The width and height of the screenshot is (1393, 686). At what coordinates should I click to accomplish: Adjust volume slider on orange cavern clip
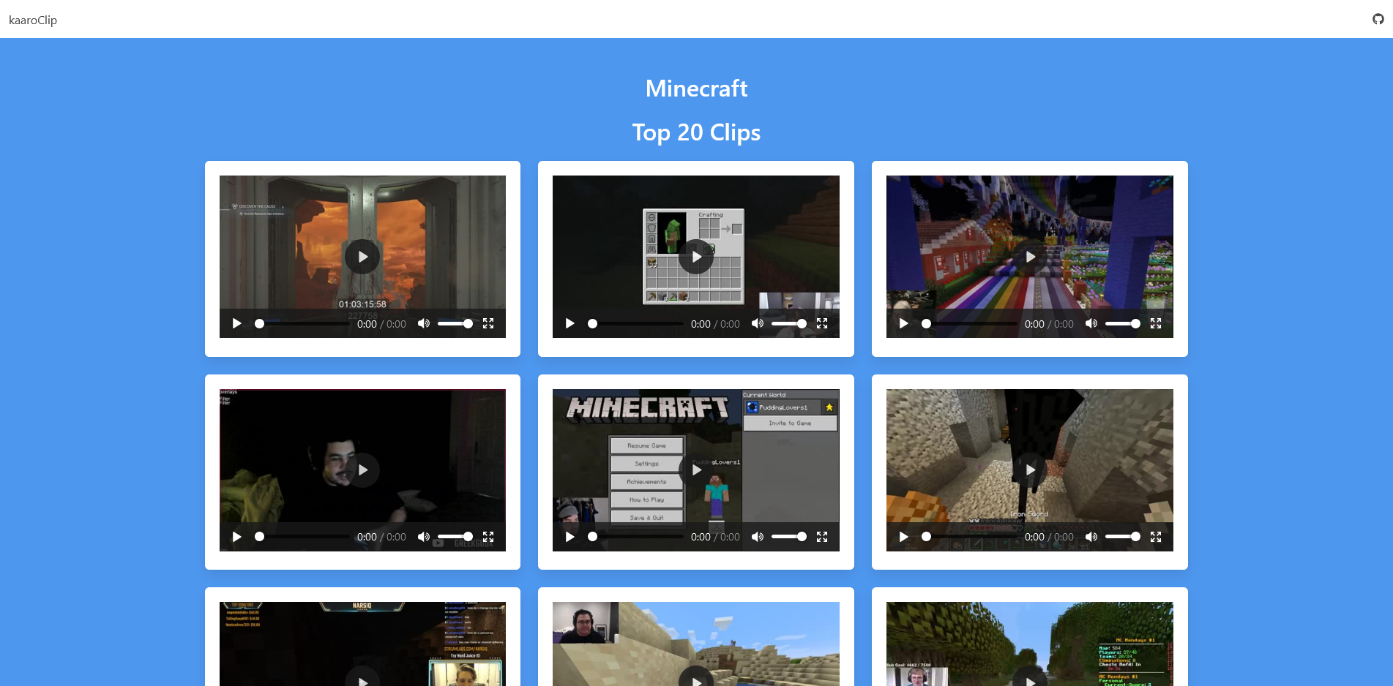click(x=455, y=323)
